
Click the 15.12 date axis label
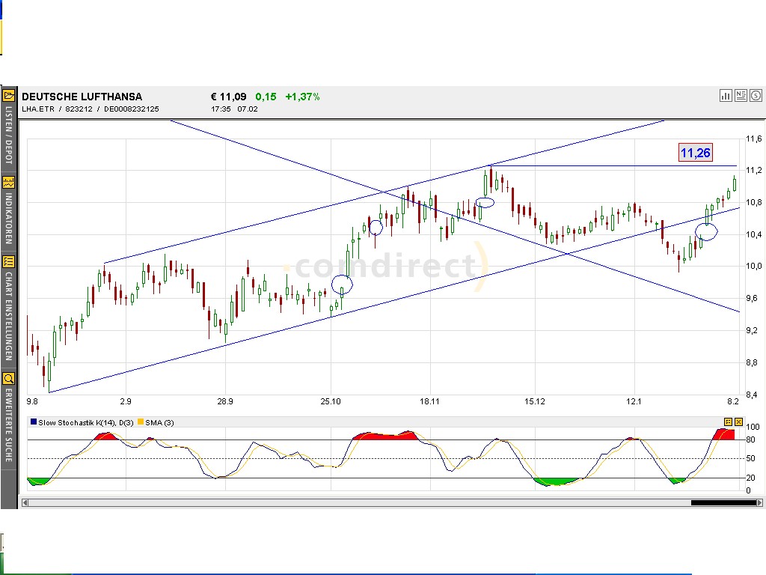pos(535,401)
